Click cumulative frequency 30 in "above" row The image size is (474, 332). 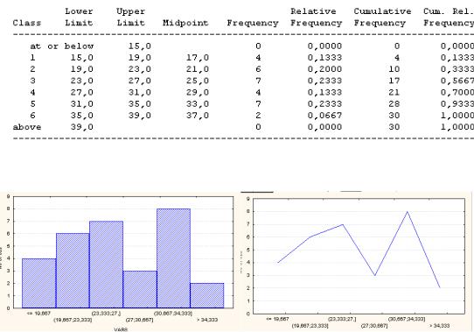click(394, 127)
